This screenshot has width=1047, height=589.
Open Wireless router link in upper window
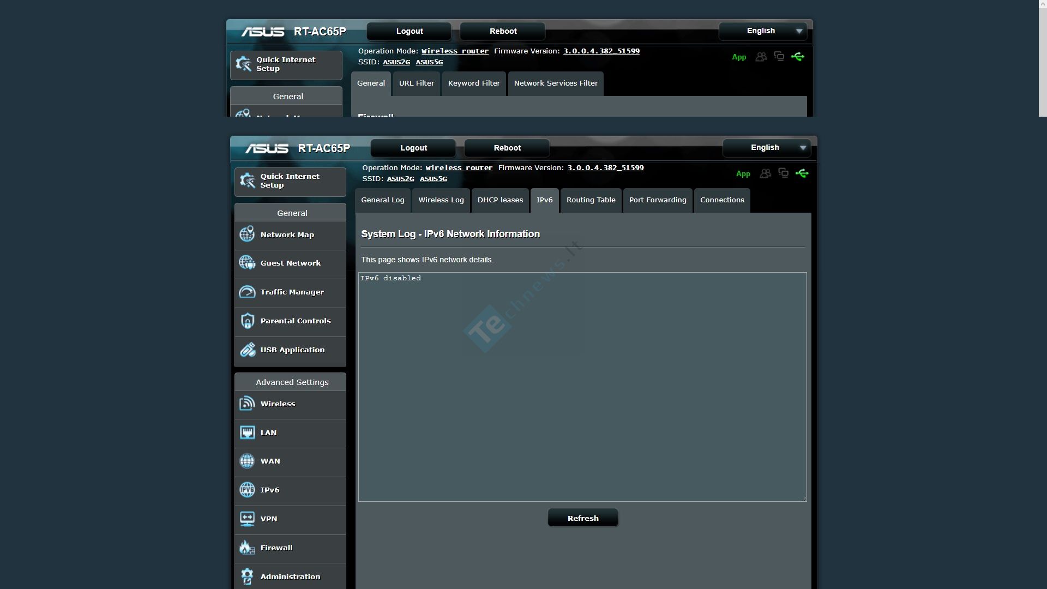click(x=455, y=51)
